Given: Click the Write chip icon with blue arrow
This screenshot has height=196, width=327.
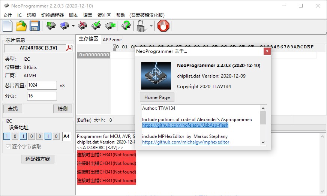Looking at the screenshot, I should pyautogui.click(x=64, y=25).
